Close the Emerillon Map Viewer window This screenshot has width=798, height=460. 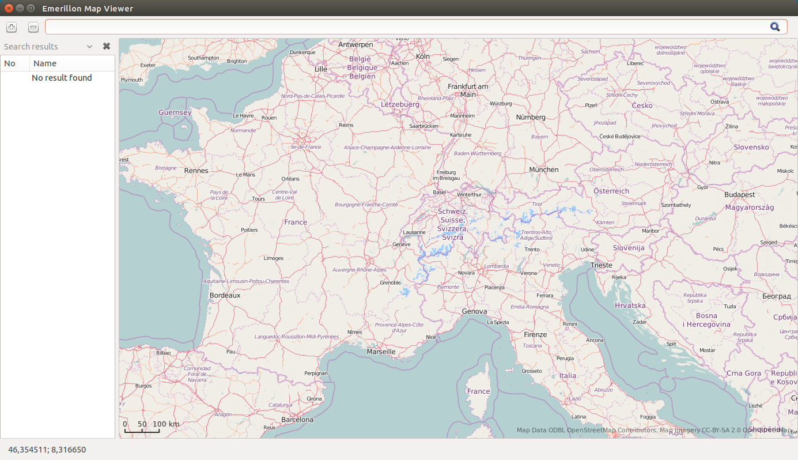click(9, 8)
